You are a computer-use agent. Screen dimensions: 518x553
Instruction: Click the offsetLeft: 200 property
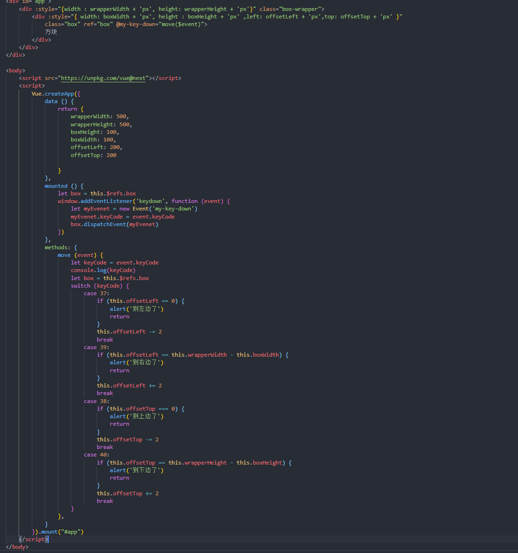pyautogui.click(x=96, y=148)
